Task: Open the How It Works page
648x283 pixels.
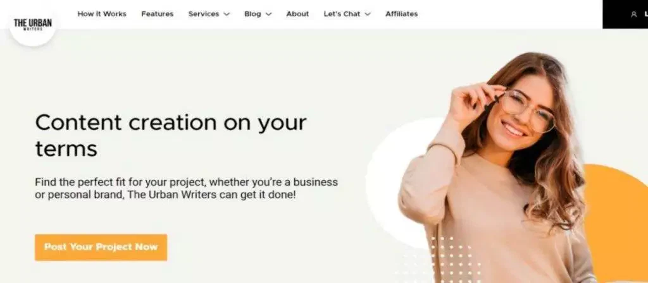Action: click(102, 14)
